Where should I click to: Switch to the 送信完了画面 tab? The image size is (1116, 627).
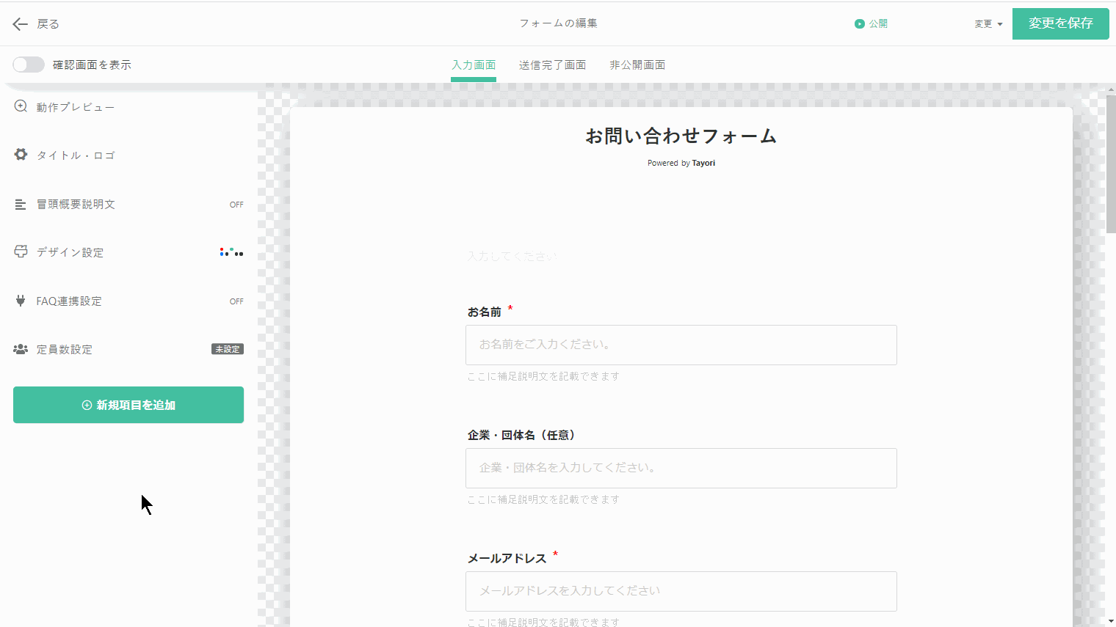(x=552, y=65)
